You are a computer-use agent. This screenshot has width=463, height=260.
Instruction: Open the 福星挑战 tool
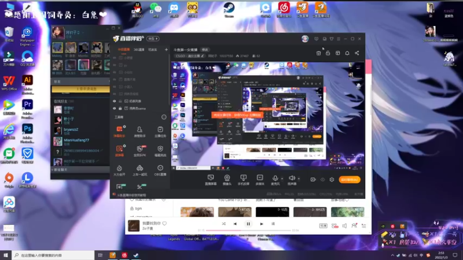[x=160, y=151]
